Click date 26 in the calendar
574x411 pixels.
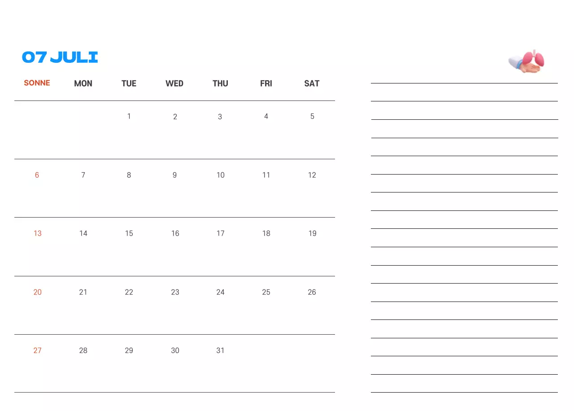click(x=312, y=292)
